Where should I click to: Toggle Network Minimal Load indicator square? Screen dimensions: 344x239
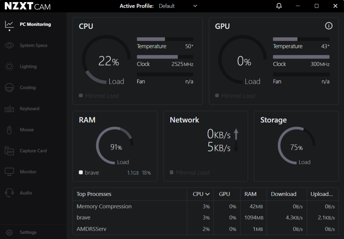(x=172, y=172)
